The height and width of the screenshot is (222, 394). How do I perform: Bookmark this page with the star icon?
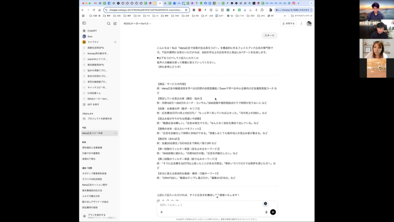click(x=186, y=10)
